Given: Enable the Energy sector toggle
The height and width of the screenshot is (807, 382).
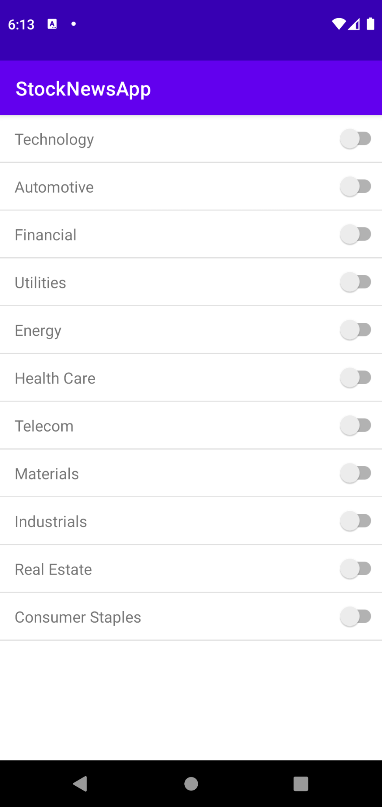Looking at the screenshot, I should [x=356, y=330].
